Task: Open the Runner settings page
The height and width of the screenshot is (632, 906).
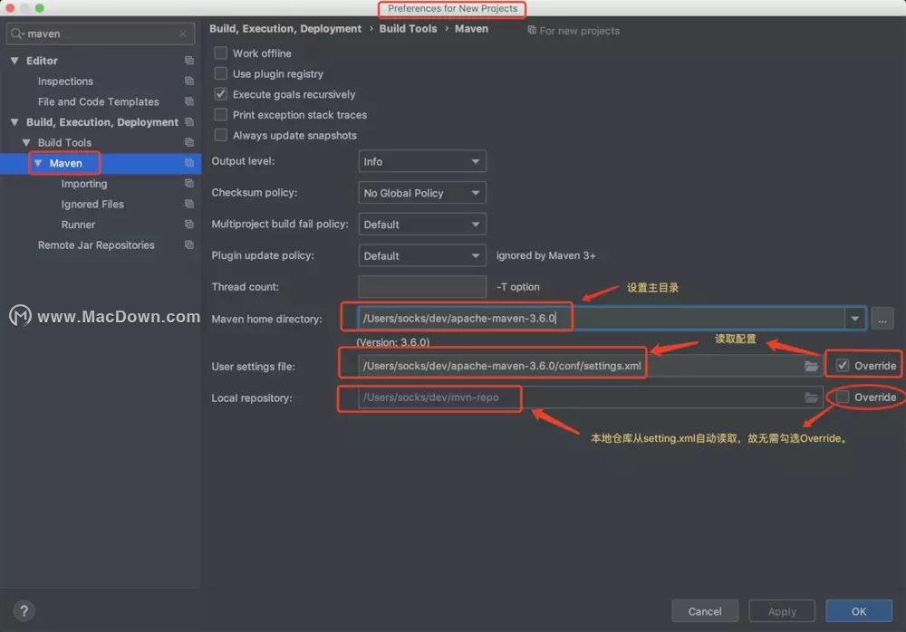Action: point(78,225)
